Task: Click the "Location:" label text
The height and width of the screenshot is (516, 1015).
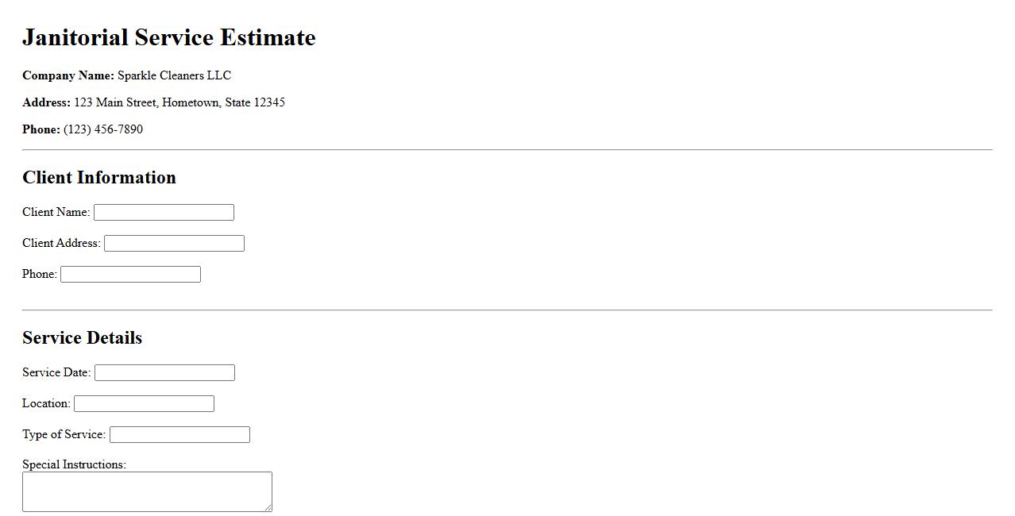Action: point(46,403)
